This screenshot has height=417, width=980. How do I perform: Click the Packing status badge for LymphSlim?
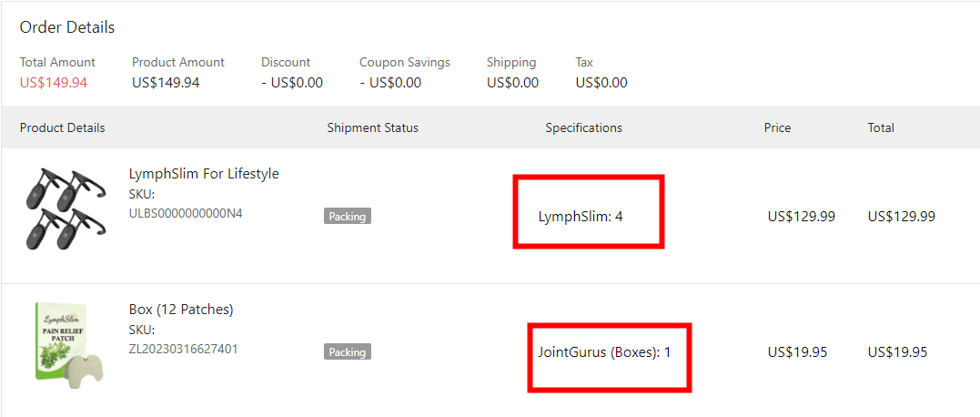[x=348, y=217]
